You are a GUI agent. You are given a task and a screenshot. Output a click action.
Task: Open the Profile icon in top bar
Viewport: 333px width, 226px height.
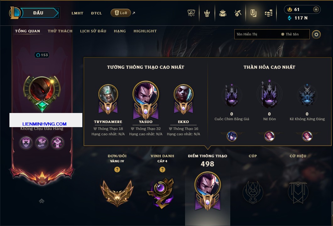(253, 13)
